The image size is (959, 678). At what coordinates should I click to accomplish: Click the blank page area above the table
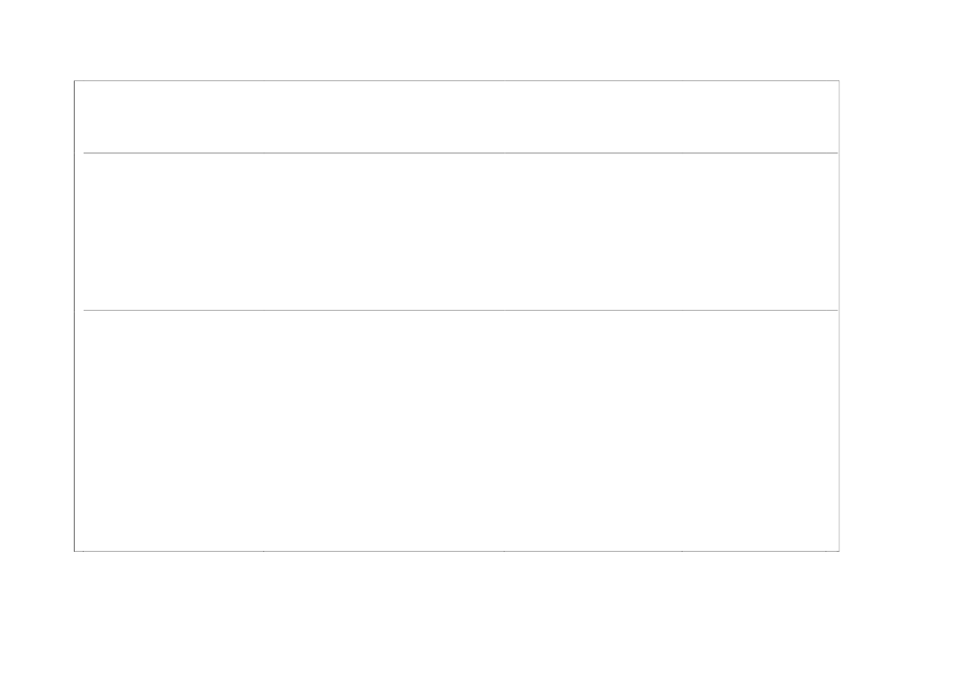tap(459, 39)
